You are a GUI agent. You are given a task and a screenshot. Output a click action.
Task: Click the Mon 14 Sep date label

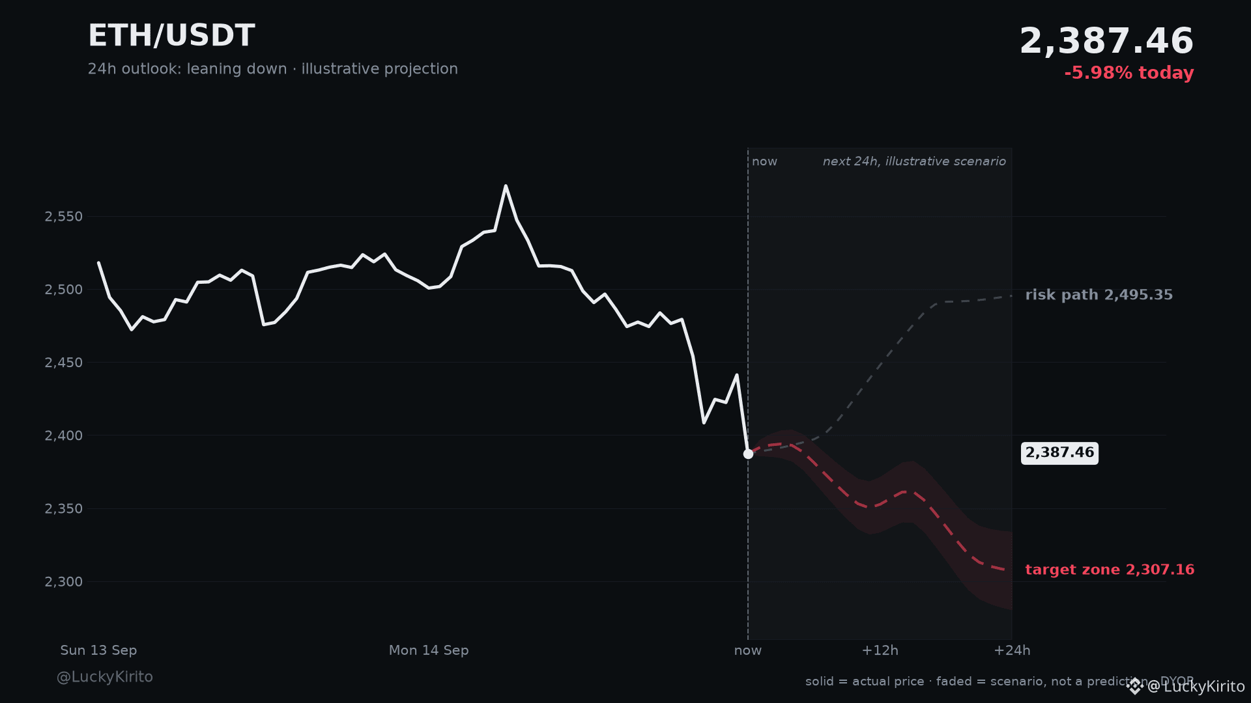click(x=429, y=650)
